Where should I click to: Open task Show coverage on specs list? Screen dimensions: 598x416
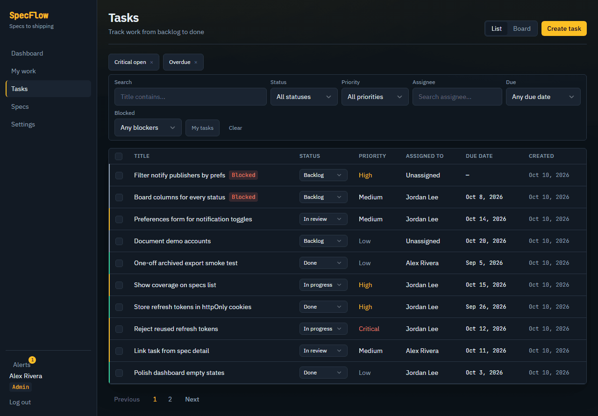[175, 285]
